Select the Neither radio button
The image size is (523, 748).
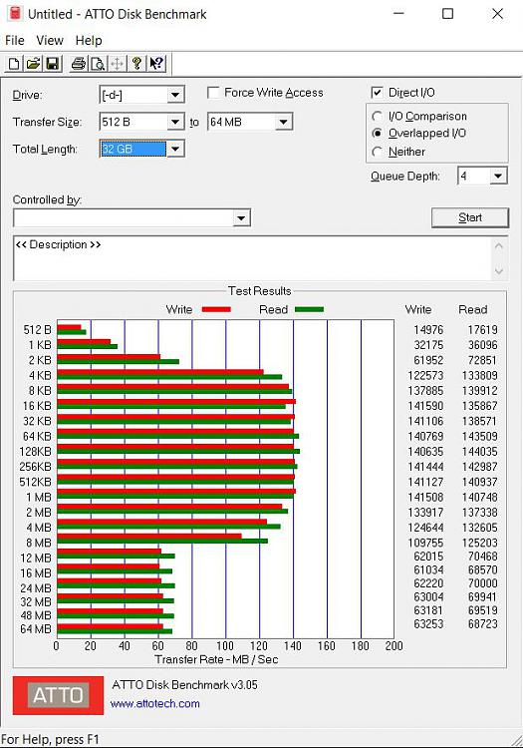point(378,152)
